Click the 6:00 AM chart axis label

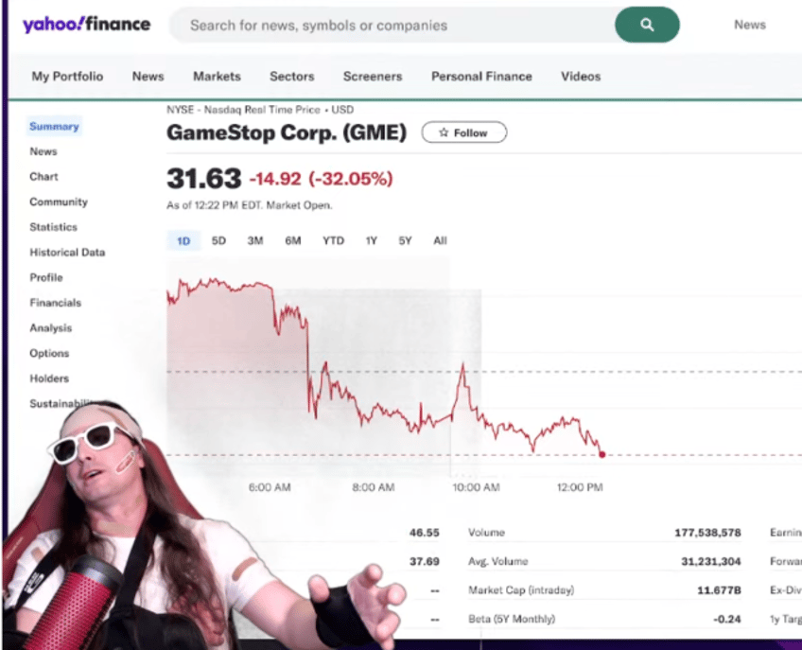pyautogui.click(x=270, y=487)
